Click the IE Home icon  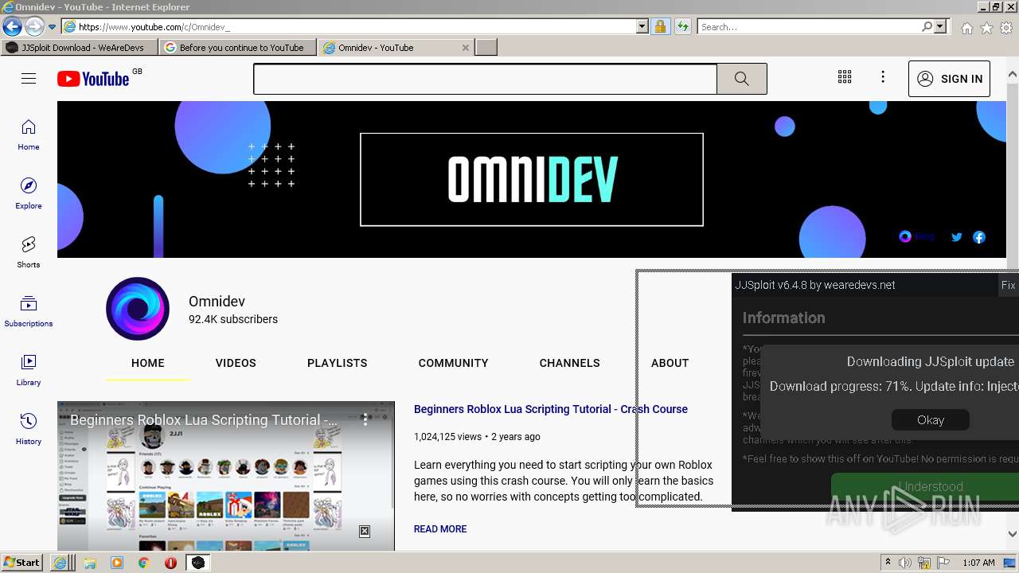967,28
